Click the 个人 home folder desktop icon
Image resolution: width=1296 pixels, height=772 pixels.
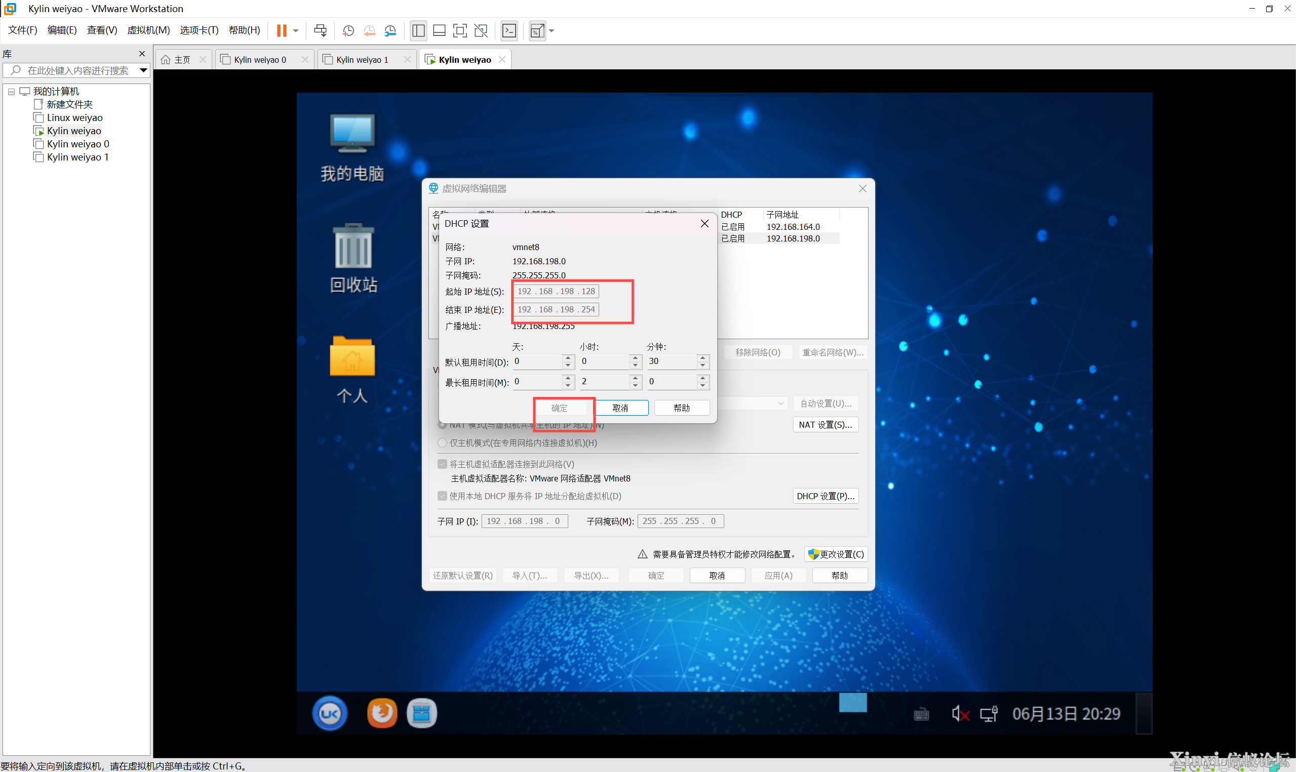(352, 370)
